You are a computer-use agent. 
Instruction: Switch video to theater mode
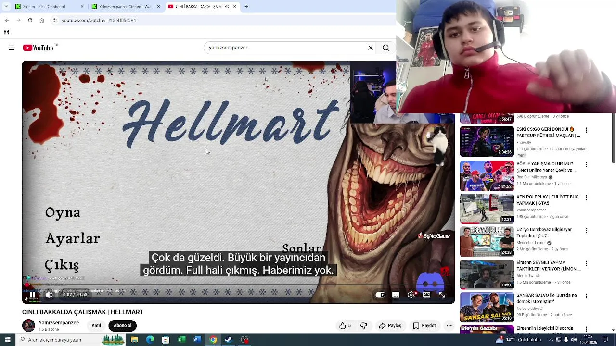(x=426, y=295)
